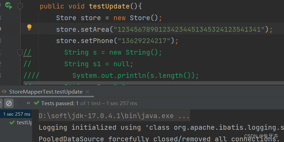Expand hidden toolbar items chevron
The width and height of the screenshot is (284, 142).
coord(28,103)
